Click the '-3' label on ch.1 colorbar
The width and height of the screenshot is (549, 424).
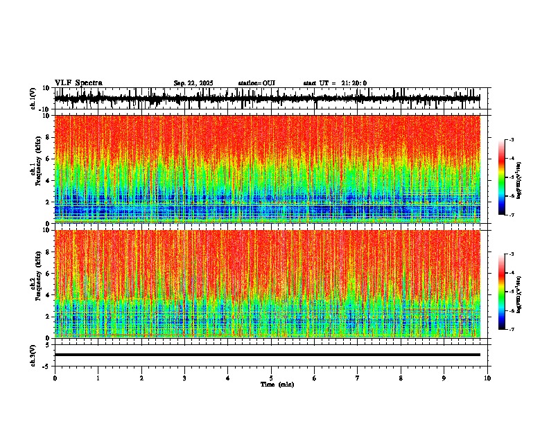pyautogui.click(x=512, y=139)
